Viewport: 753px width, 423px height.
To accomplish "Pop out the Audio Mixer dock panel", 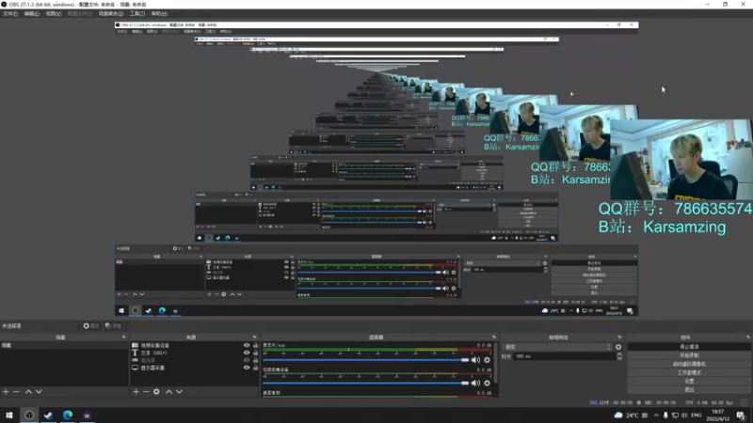I will click(494, 337).
